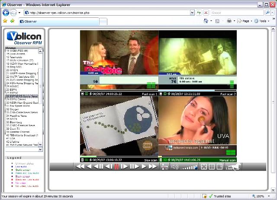Click the red pause button
The width and height of the screenshot is (277, 200).
point(116,167)
